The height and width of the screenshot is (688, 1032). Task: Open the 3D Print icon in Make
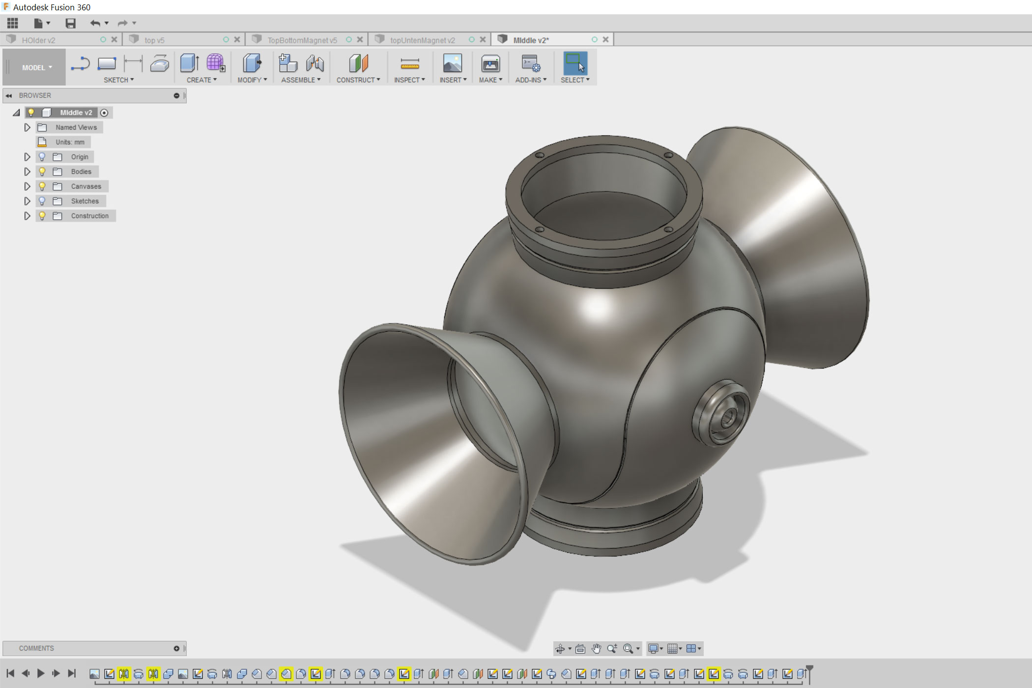pyautogui.click(x=490, y=64)
